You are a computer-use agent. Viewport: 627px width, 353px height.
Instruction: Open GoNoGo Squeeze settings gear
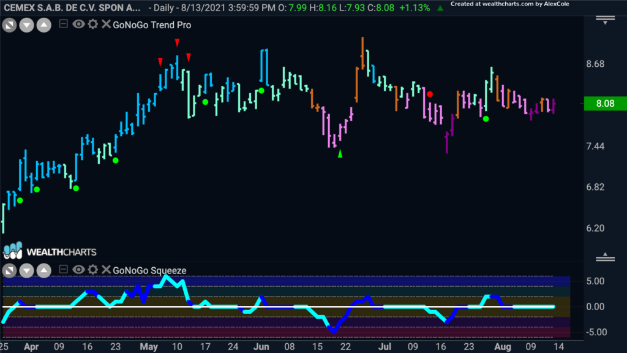[x=92, y=270]
